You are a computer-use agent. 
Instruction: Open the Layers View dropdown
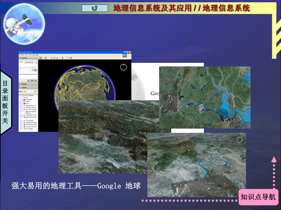(x=29, y=91)
